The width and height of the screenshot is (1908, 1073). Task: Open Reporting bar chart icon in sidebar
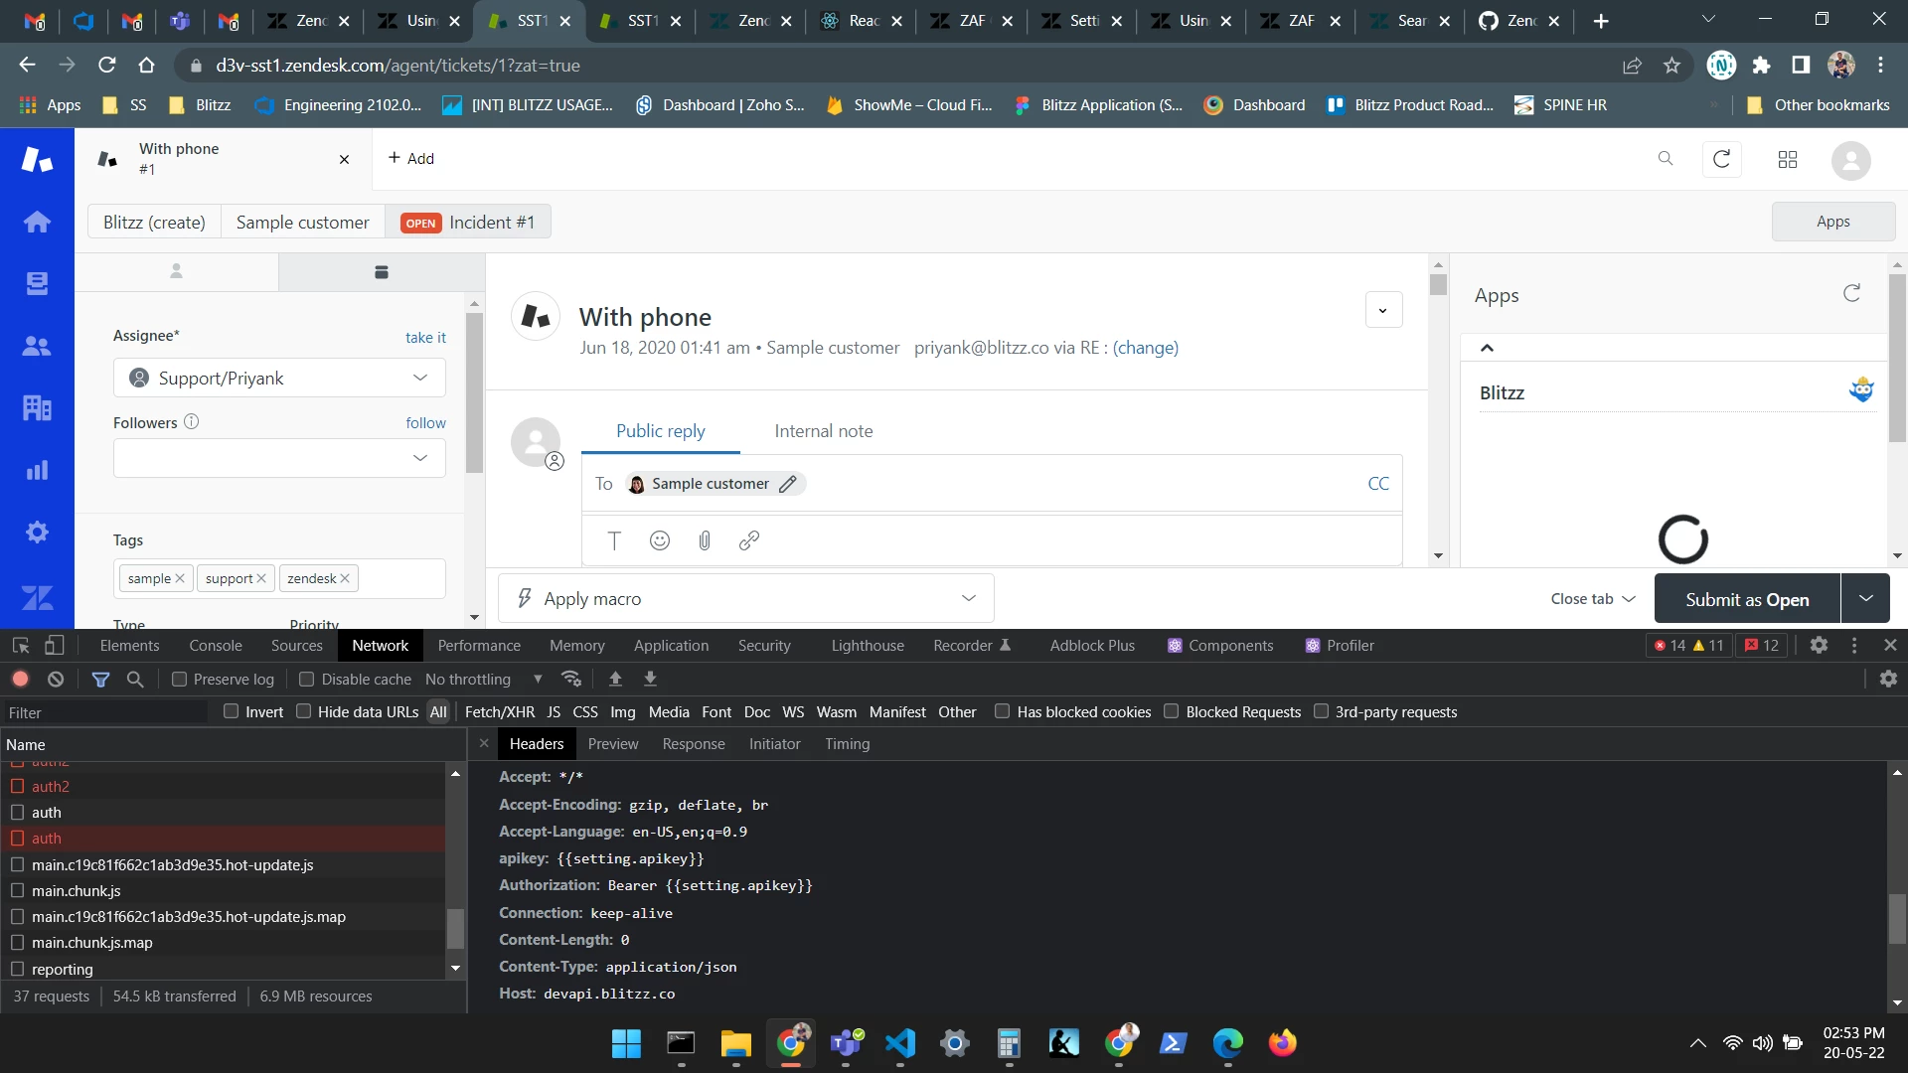pos(37,470)
